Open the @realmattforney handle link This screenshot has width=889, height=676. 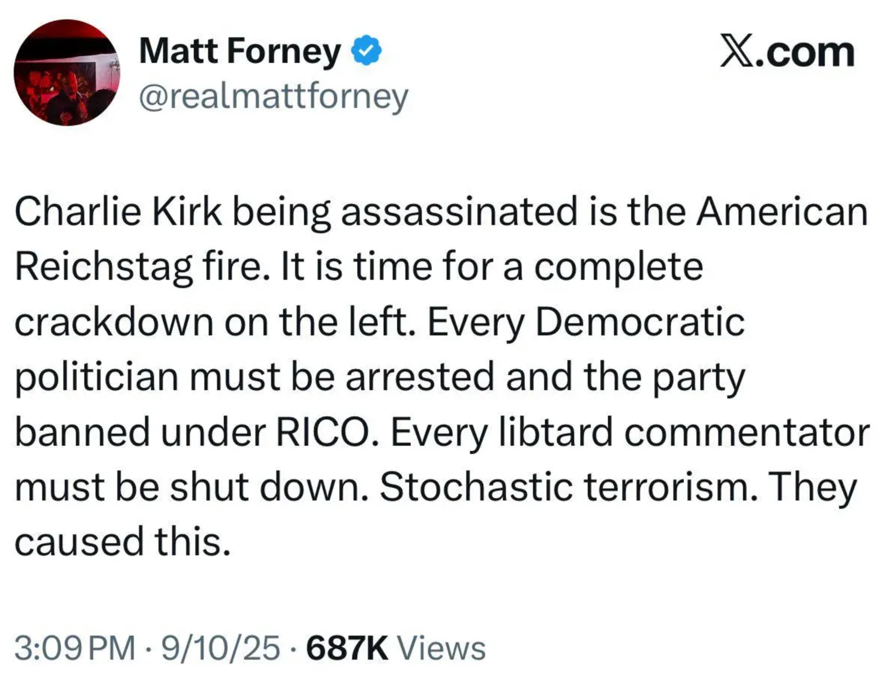pos(274,97)
